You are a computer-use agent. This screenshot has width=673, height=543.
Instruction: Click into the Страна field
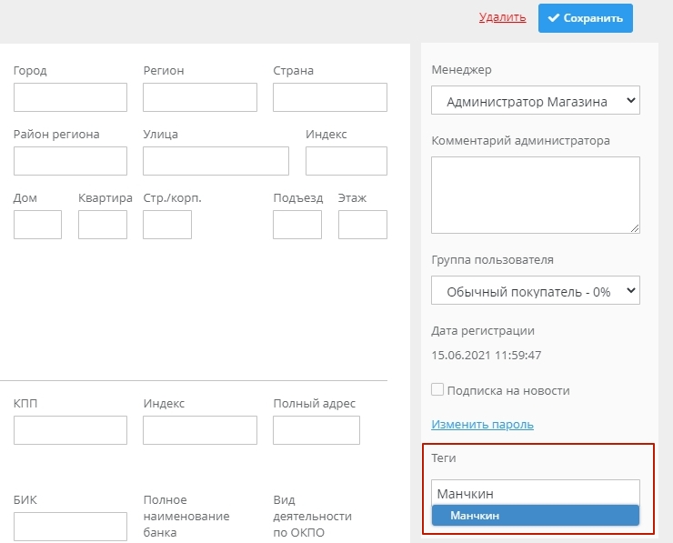click(x=329, y=97)
